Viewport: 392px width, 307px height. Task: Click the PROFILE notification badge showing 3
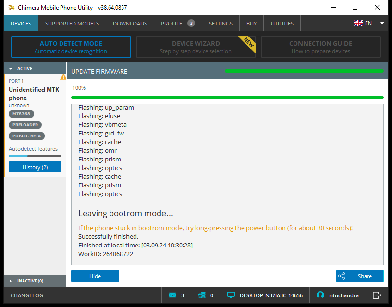(x=191, y=23)
